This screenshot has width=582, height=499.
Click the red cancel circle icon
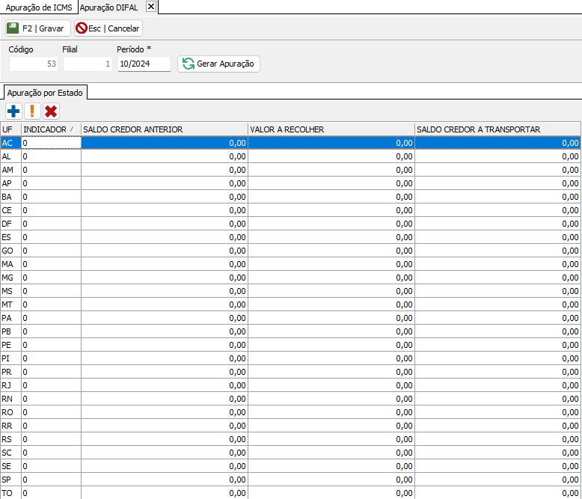pos(81,28)
